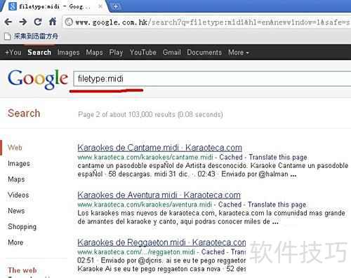The height and width of the screenshot is (278, 351).
Task: Select Videos in the left sidebar
Action: click(x=18, y=195)
